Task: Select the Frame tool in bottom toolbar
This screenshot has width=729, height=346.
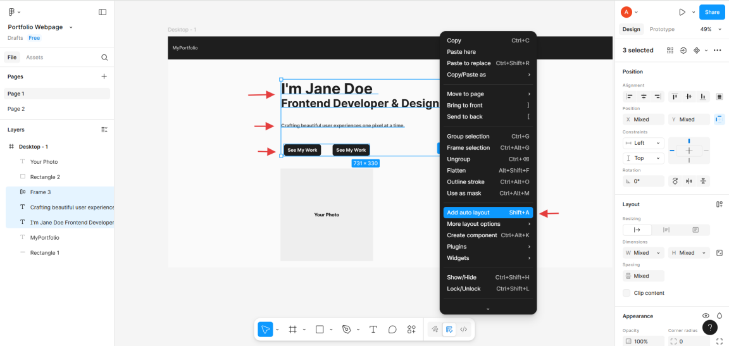Action: click(292, 330)
